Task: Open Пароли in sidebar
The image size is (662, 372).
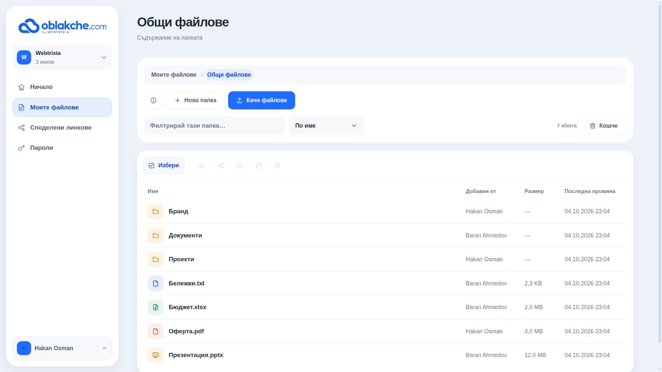Action: pos(62,148)
